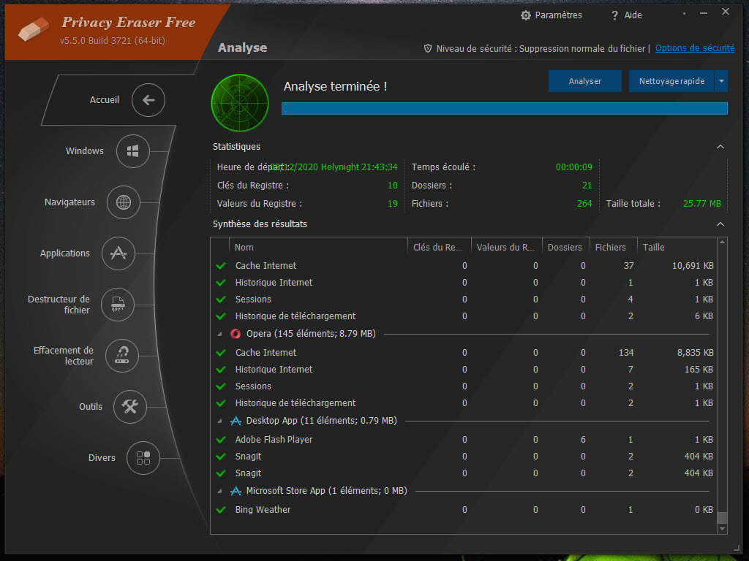
Task: Click the Accueil back arrow icon
Action: [148, 100]
